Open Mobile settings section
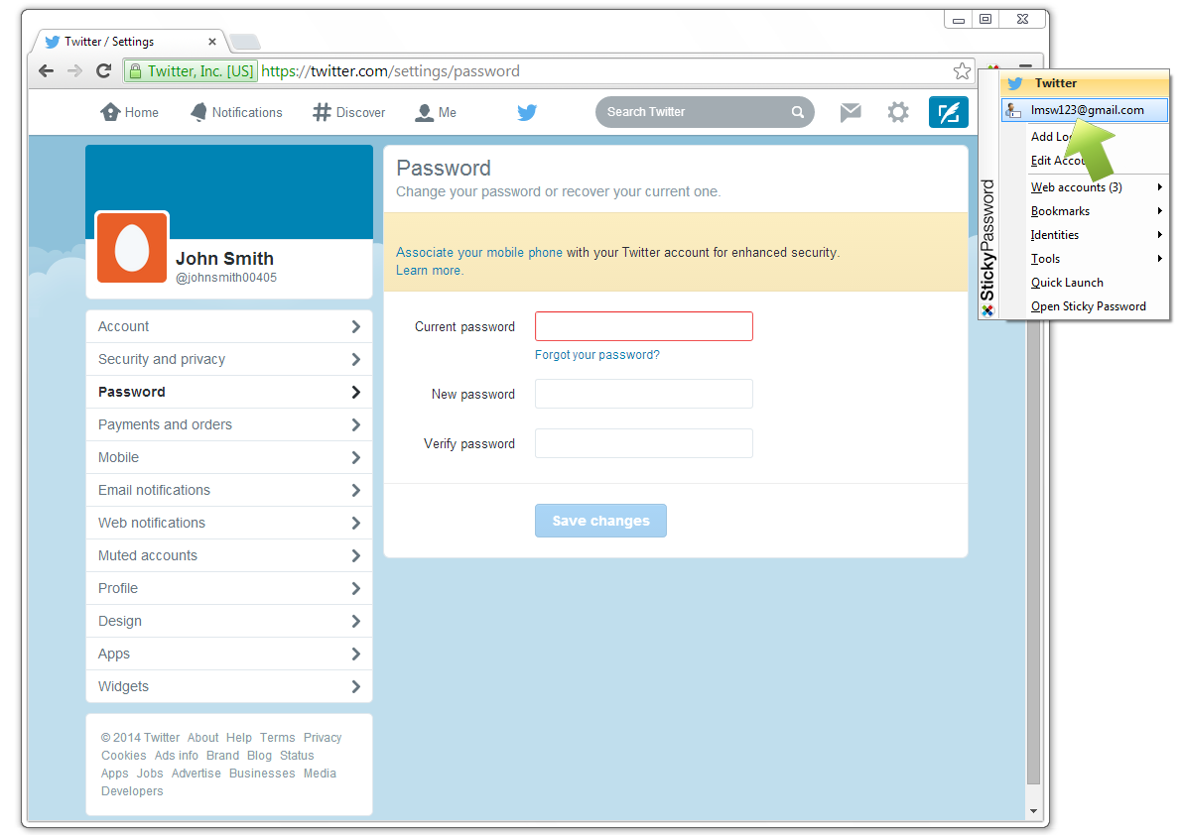This screenshot has width=1181, height=835. click(229, 457)
